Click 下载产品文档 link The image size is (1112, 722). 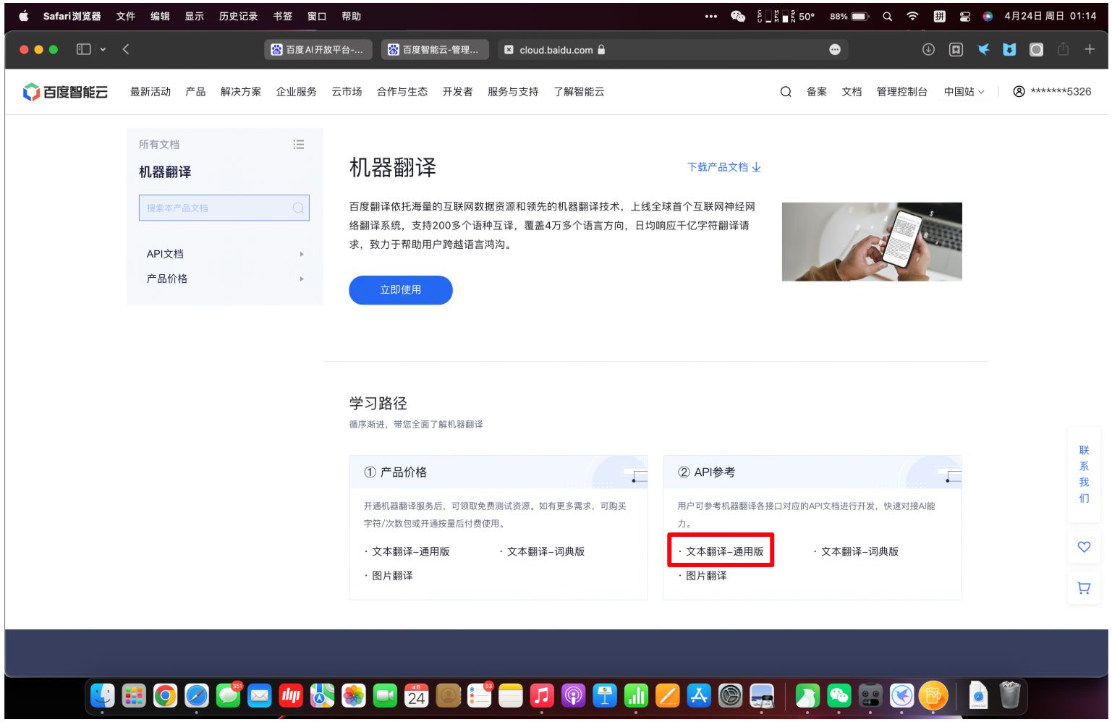point(723,167)
